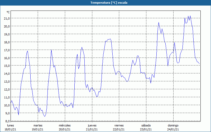Click the highest temperature peak on domingo
The width and height of the screenshot is (211, 132).
[190, 16]
